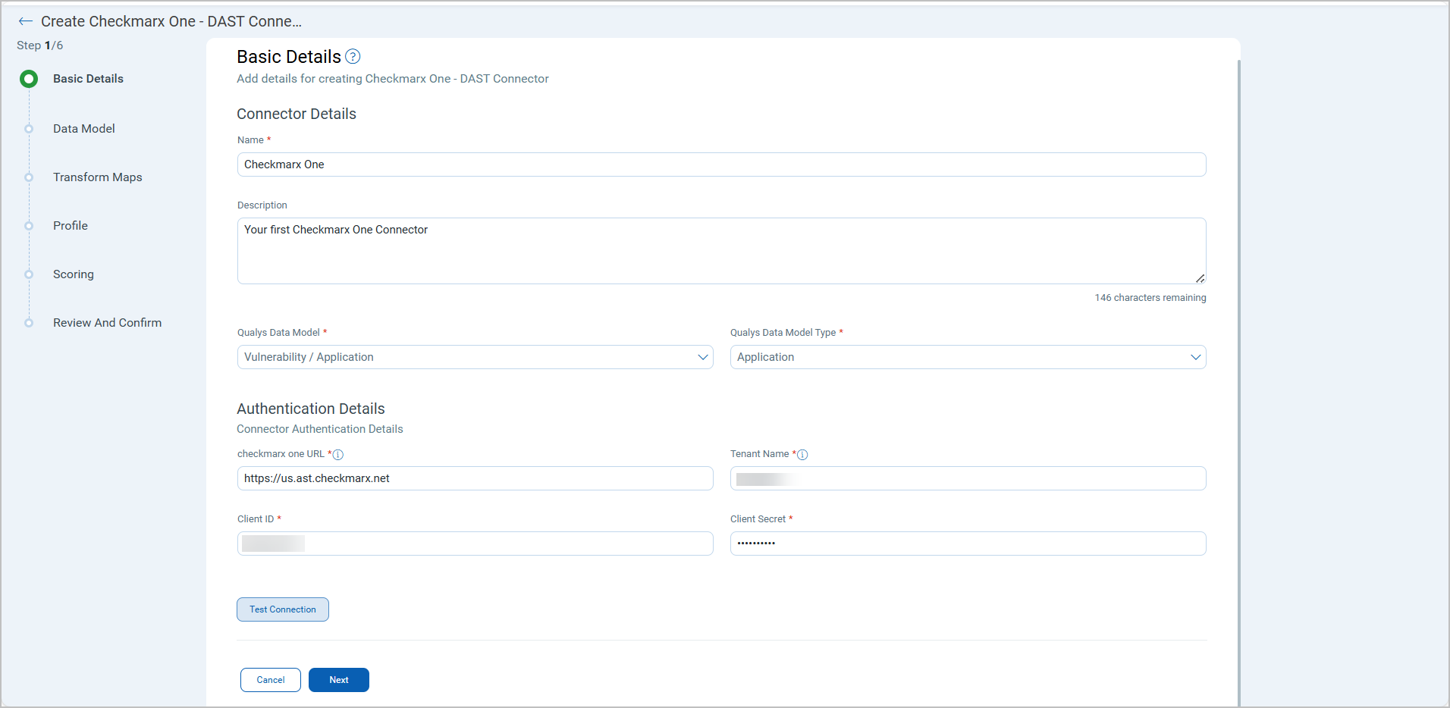The width and height of the screenshot is (1450, 708).
Task: Cancel the connector creation
Action: pyautogui.click(x=271, y=680)
